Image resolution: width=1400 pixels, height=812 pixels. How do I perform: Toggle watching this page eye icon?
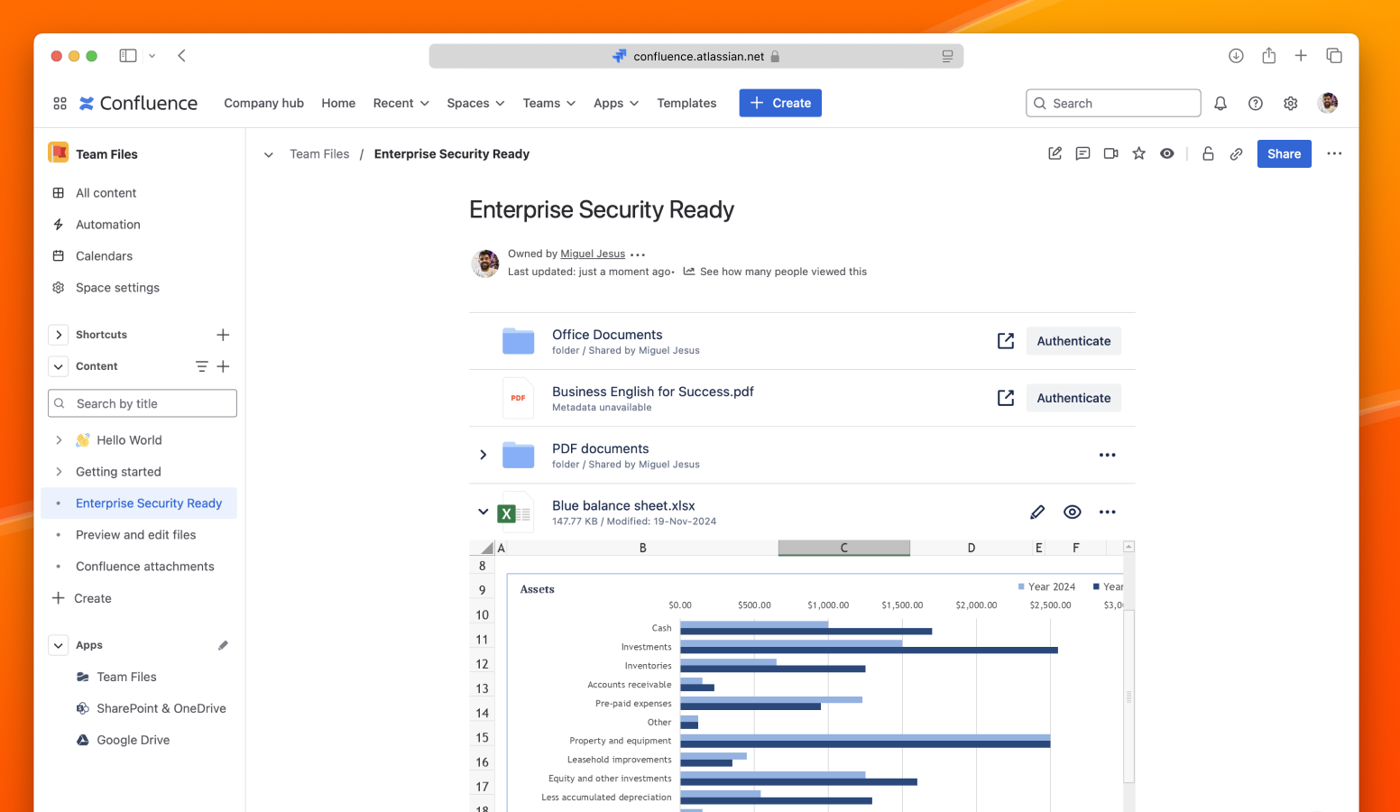[x=1167, y=153]
